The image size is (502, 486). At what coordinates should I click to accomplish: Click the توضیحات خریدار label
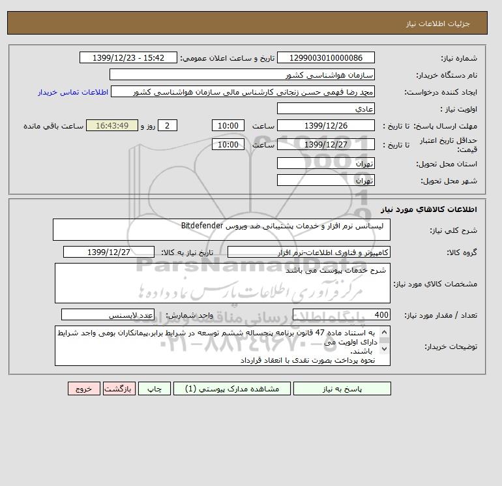click(450, 346)
